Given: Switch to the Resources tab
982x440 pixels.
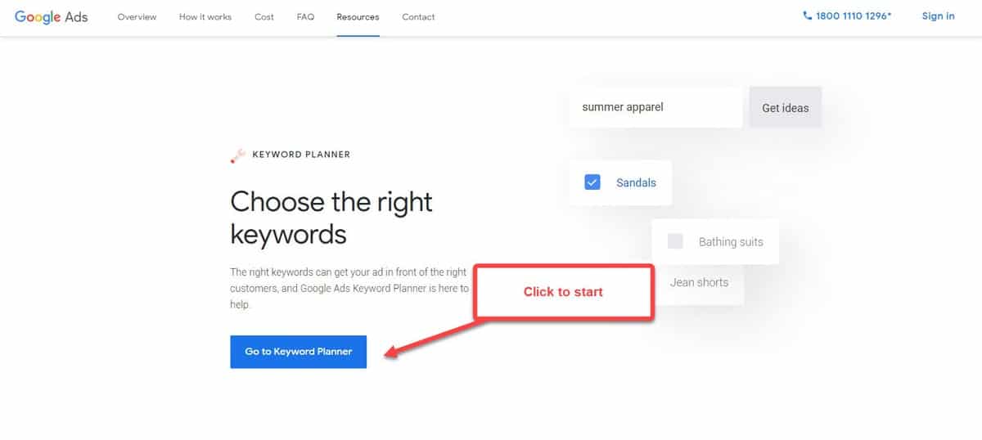Looking at the screenshot, I should pos(358,16).
